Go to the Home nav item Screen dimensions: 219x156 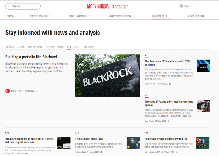point(10,16)
